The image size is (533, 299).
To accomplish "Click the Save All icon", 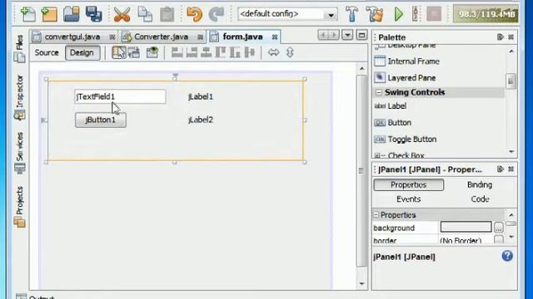I will point(93,14).
